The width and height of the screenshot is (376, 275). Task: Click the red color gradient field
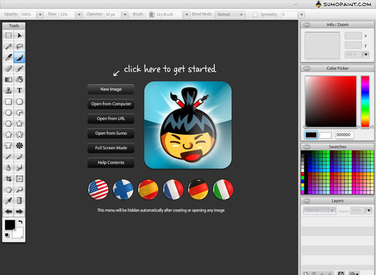coord(331,101)
